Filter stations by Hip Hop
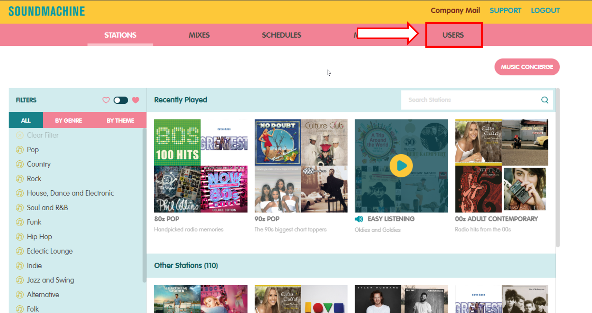The image size is (592, 313). [39, 237]
